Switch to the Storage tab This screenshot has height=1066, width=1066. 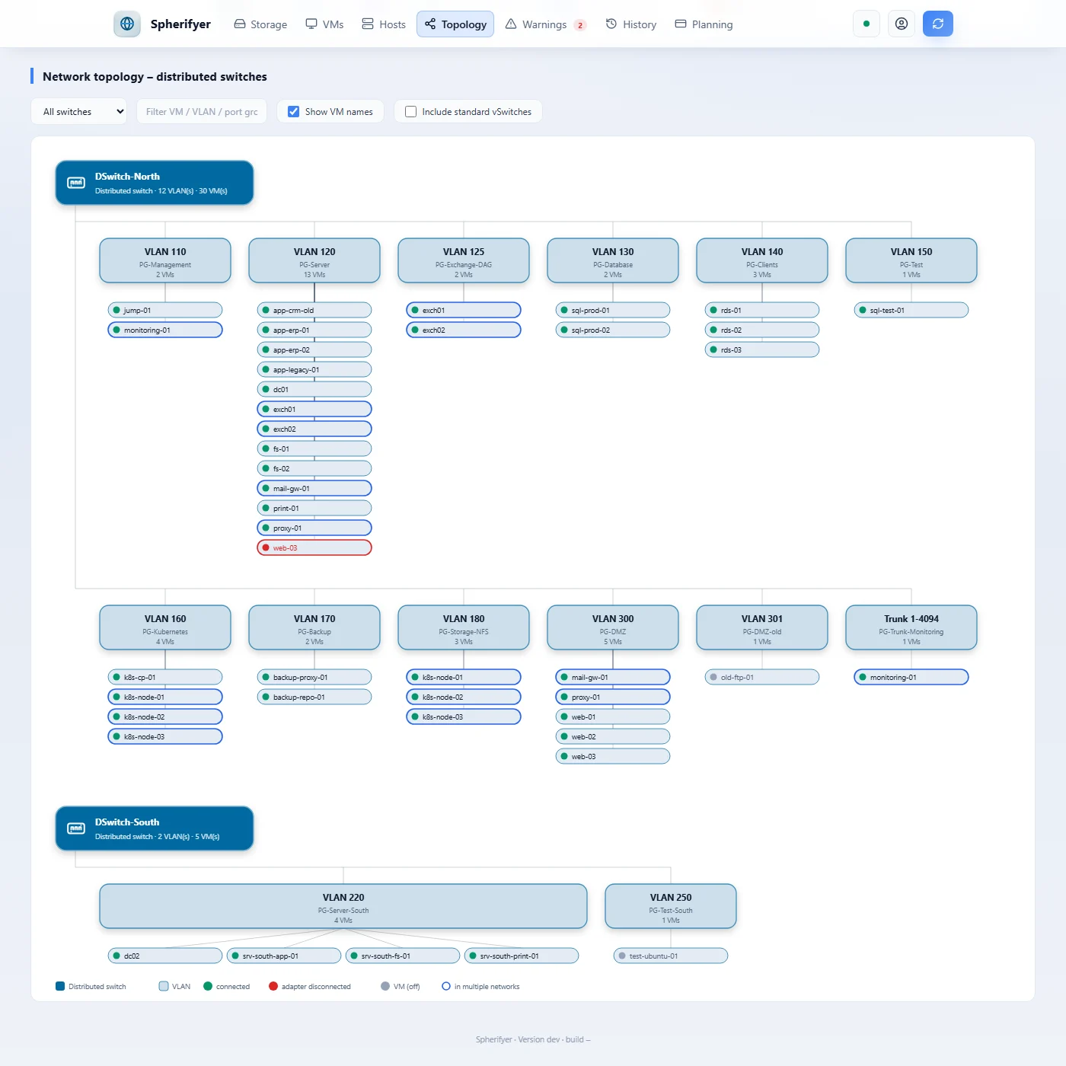[x=260, y=24]
